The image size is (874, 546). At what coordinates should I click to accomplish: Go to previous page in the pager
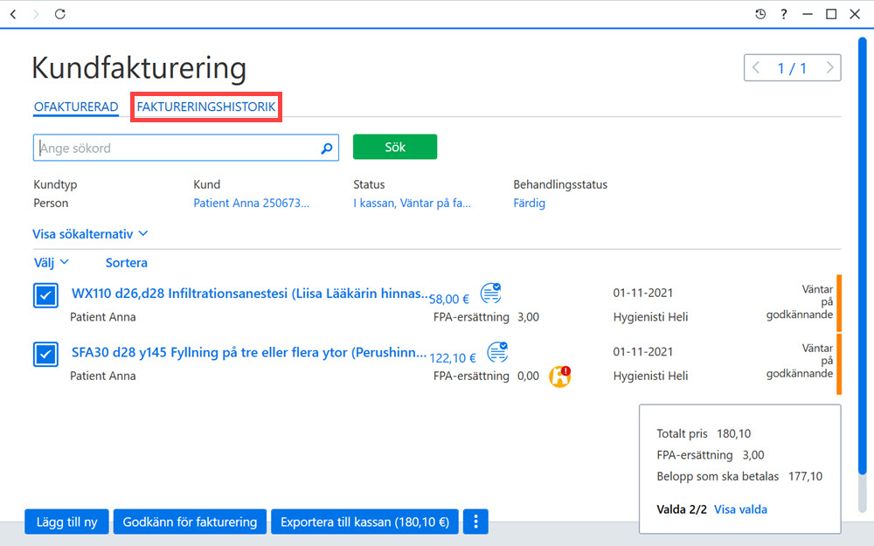coord(756,68)
